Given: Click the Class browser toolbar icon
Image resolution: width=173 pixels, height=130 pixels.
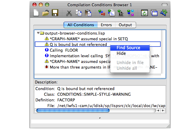Looking at the screenshot, I should pos(130,13).
